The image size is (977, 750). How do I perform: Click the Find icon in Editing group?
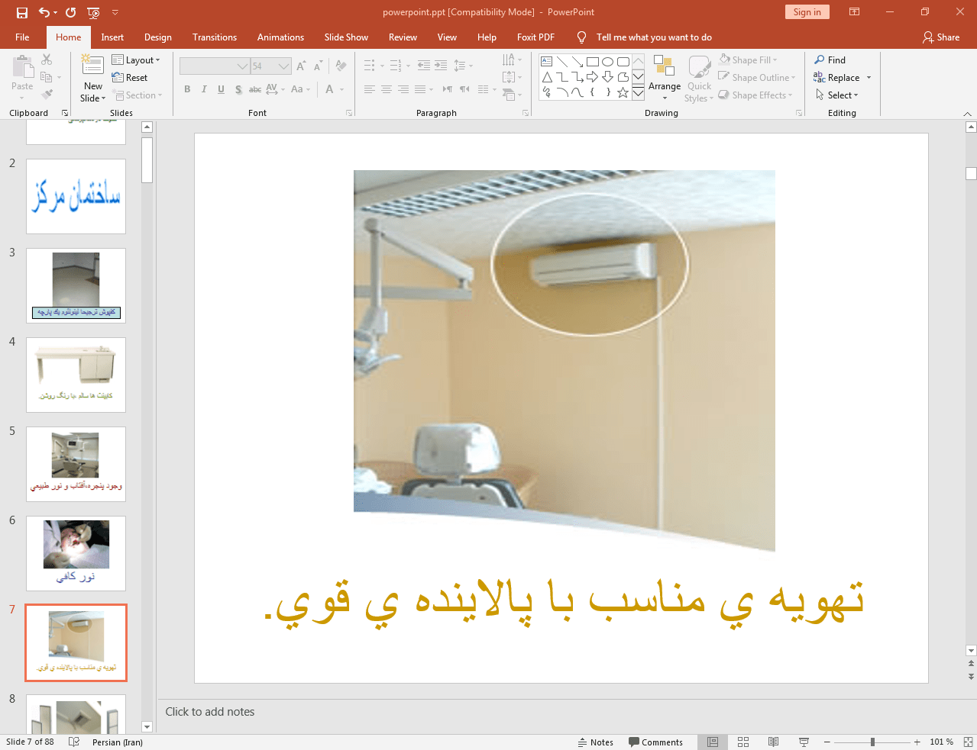pos(830,60)
